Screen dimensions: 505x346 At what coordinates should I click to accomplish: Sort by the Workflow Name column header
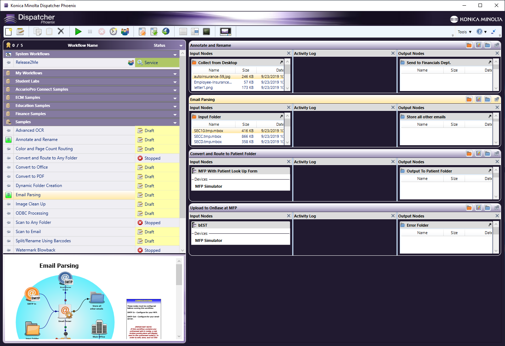click(x=83, y=45)
